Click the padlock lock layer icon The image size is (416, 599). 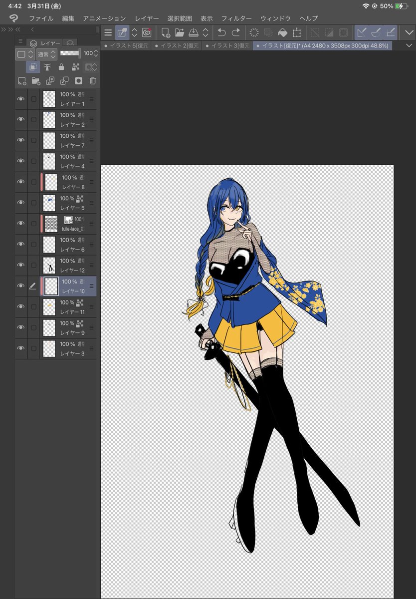61,67
